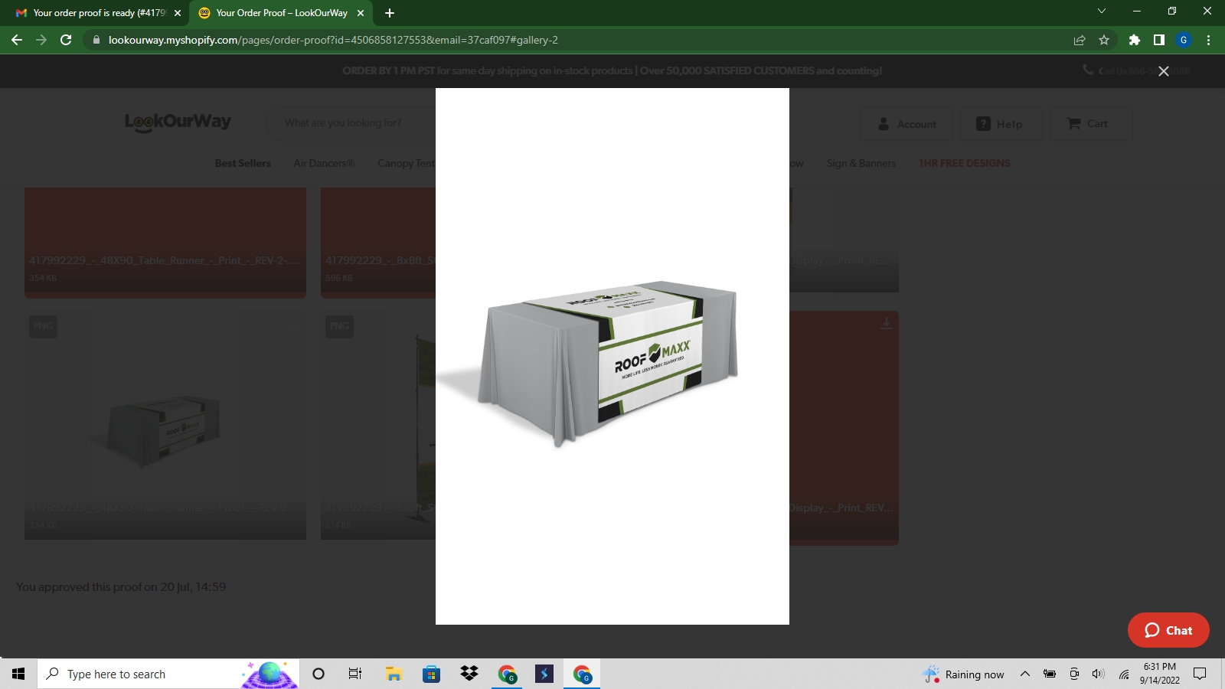Open the Windows Start menu
Image resolution: width=1225 pixels, height=689 pixels.
pos(18,674)
